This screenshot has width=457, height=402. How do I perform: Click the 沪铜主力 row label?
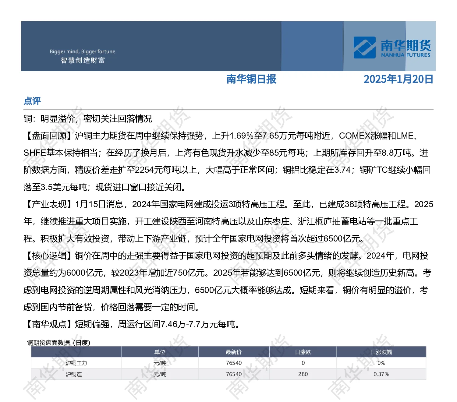[x=76, y=363]
